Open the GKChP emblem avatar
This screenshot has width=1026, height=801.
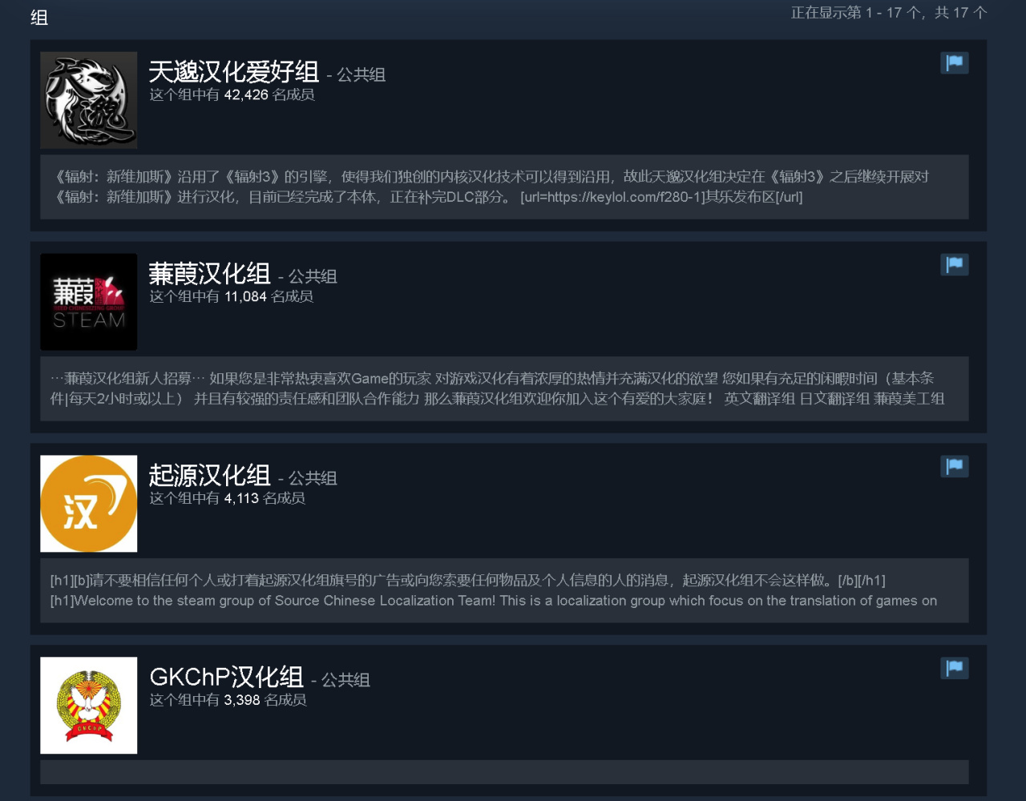tap(89, 706)
